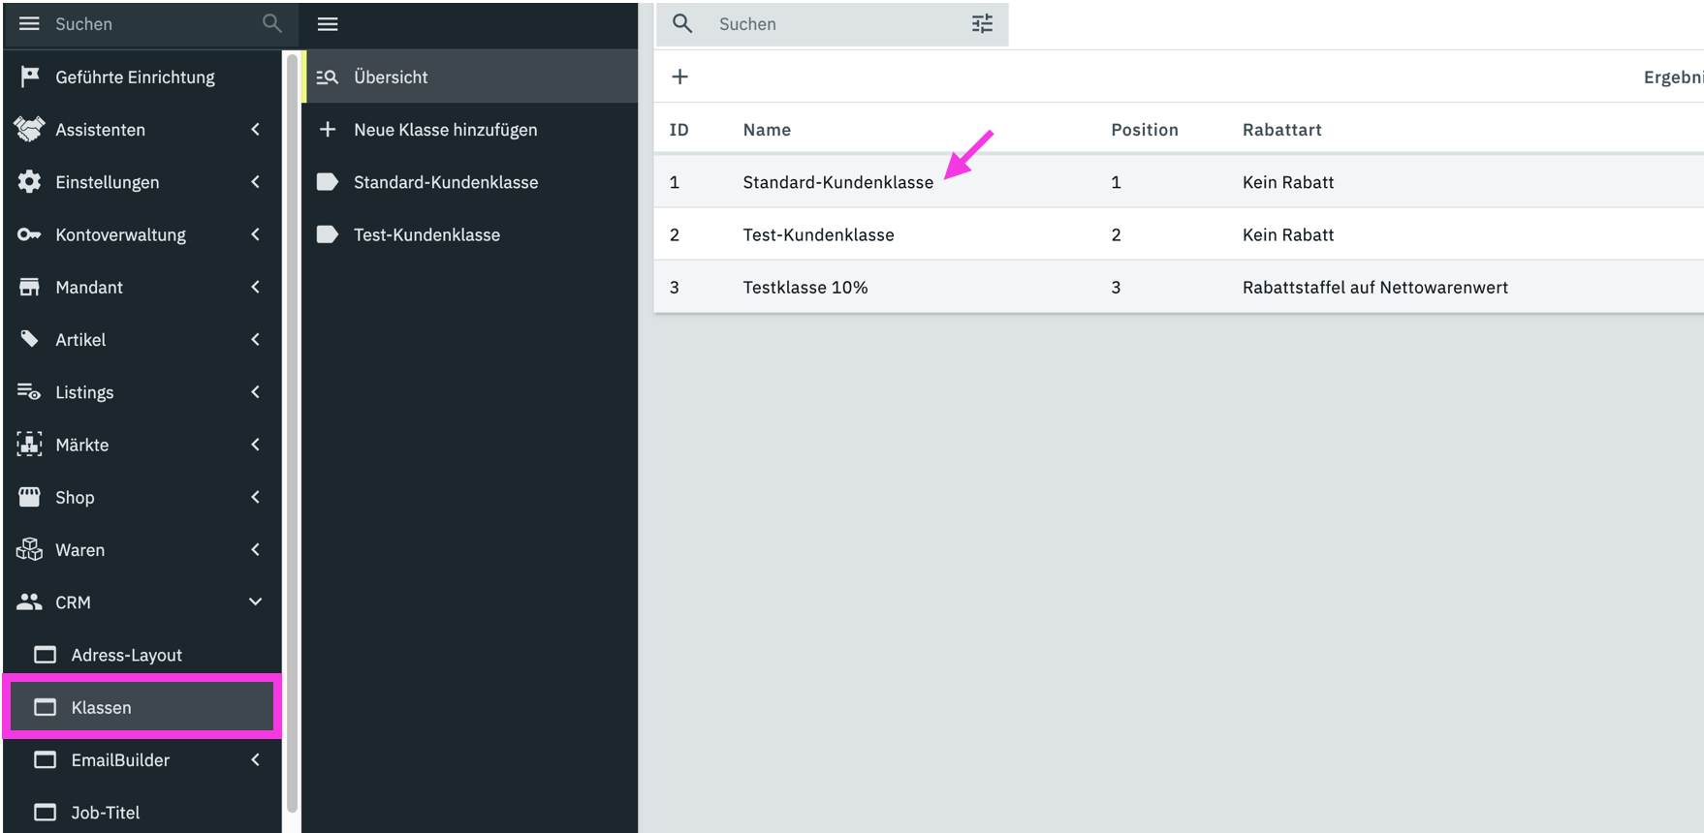Collapse the CRM section chevron
The height and width of the screenshot is (833, 1704).
pos(255,602)
